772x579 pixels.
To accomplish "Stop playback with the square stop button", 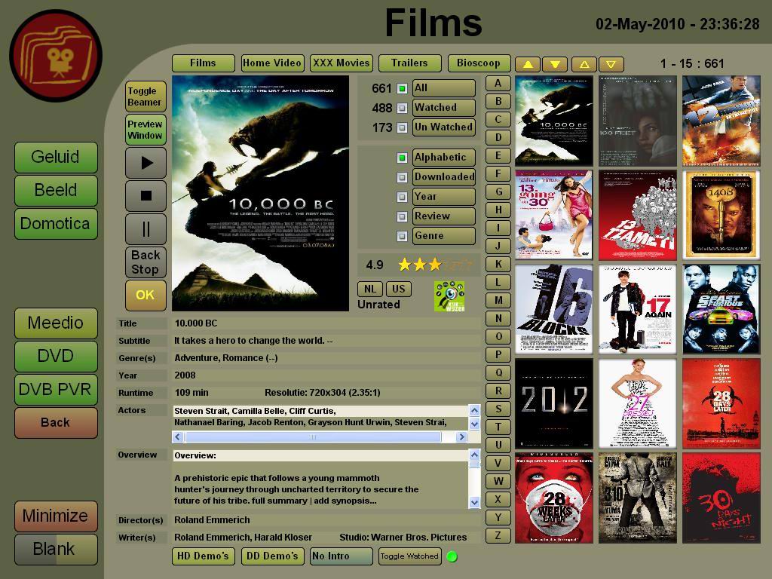I will [x=146, y=196].
